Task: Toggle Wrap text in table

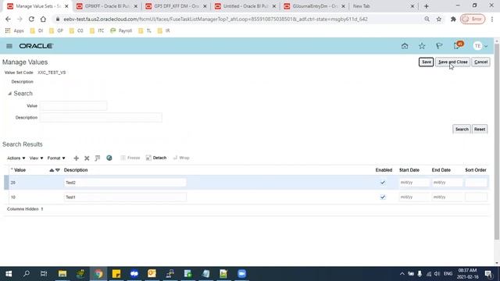Action: click(181, 158)
